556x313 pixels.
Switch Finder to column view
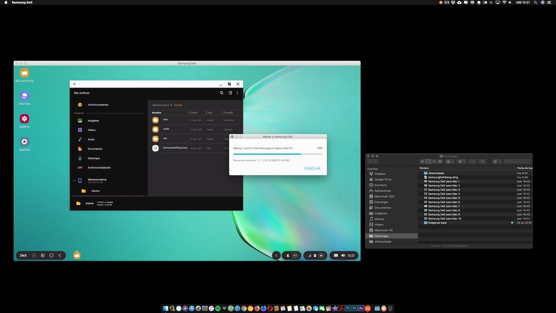(x=434, y=161)
